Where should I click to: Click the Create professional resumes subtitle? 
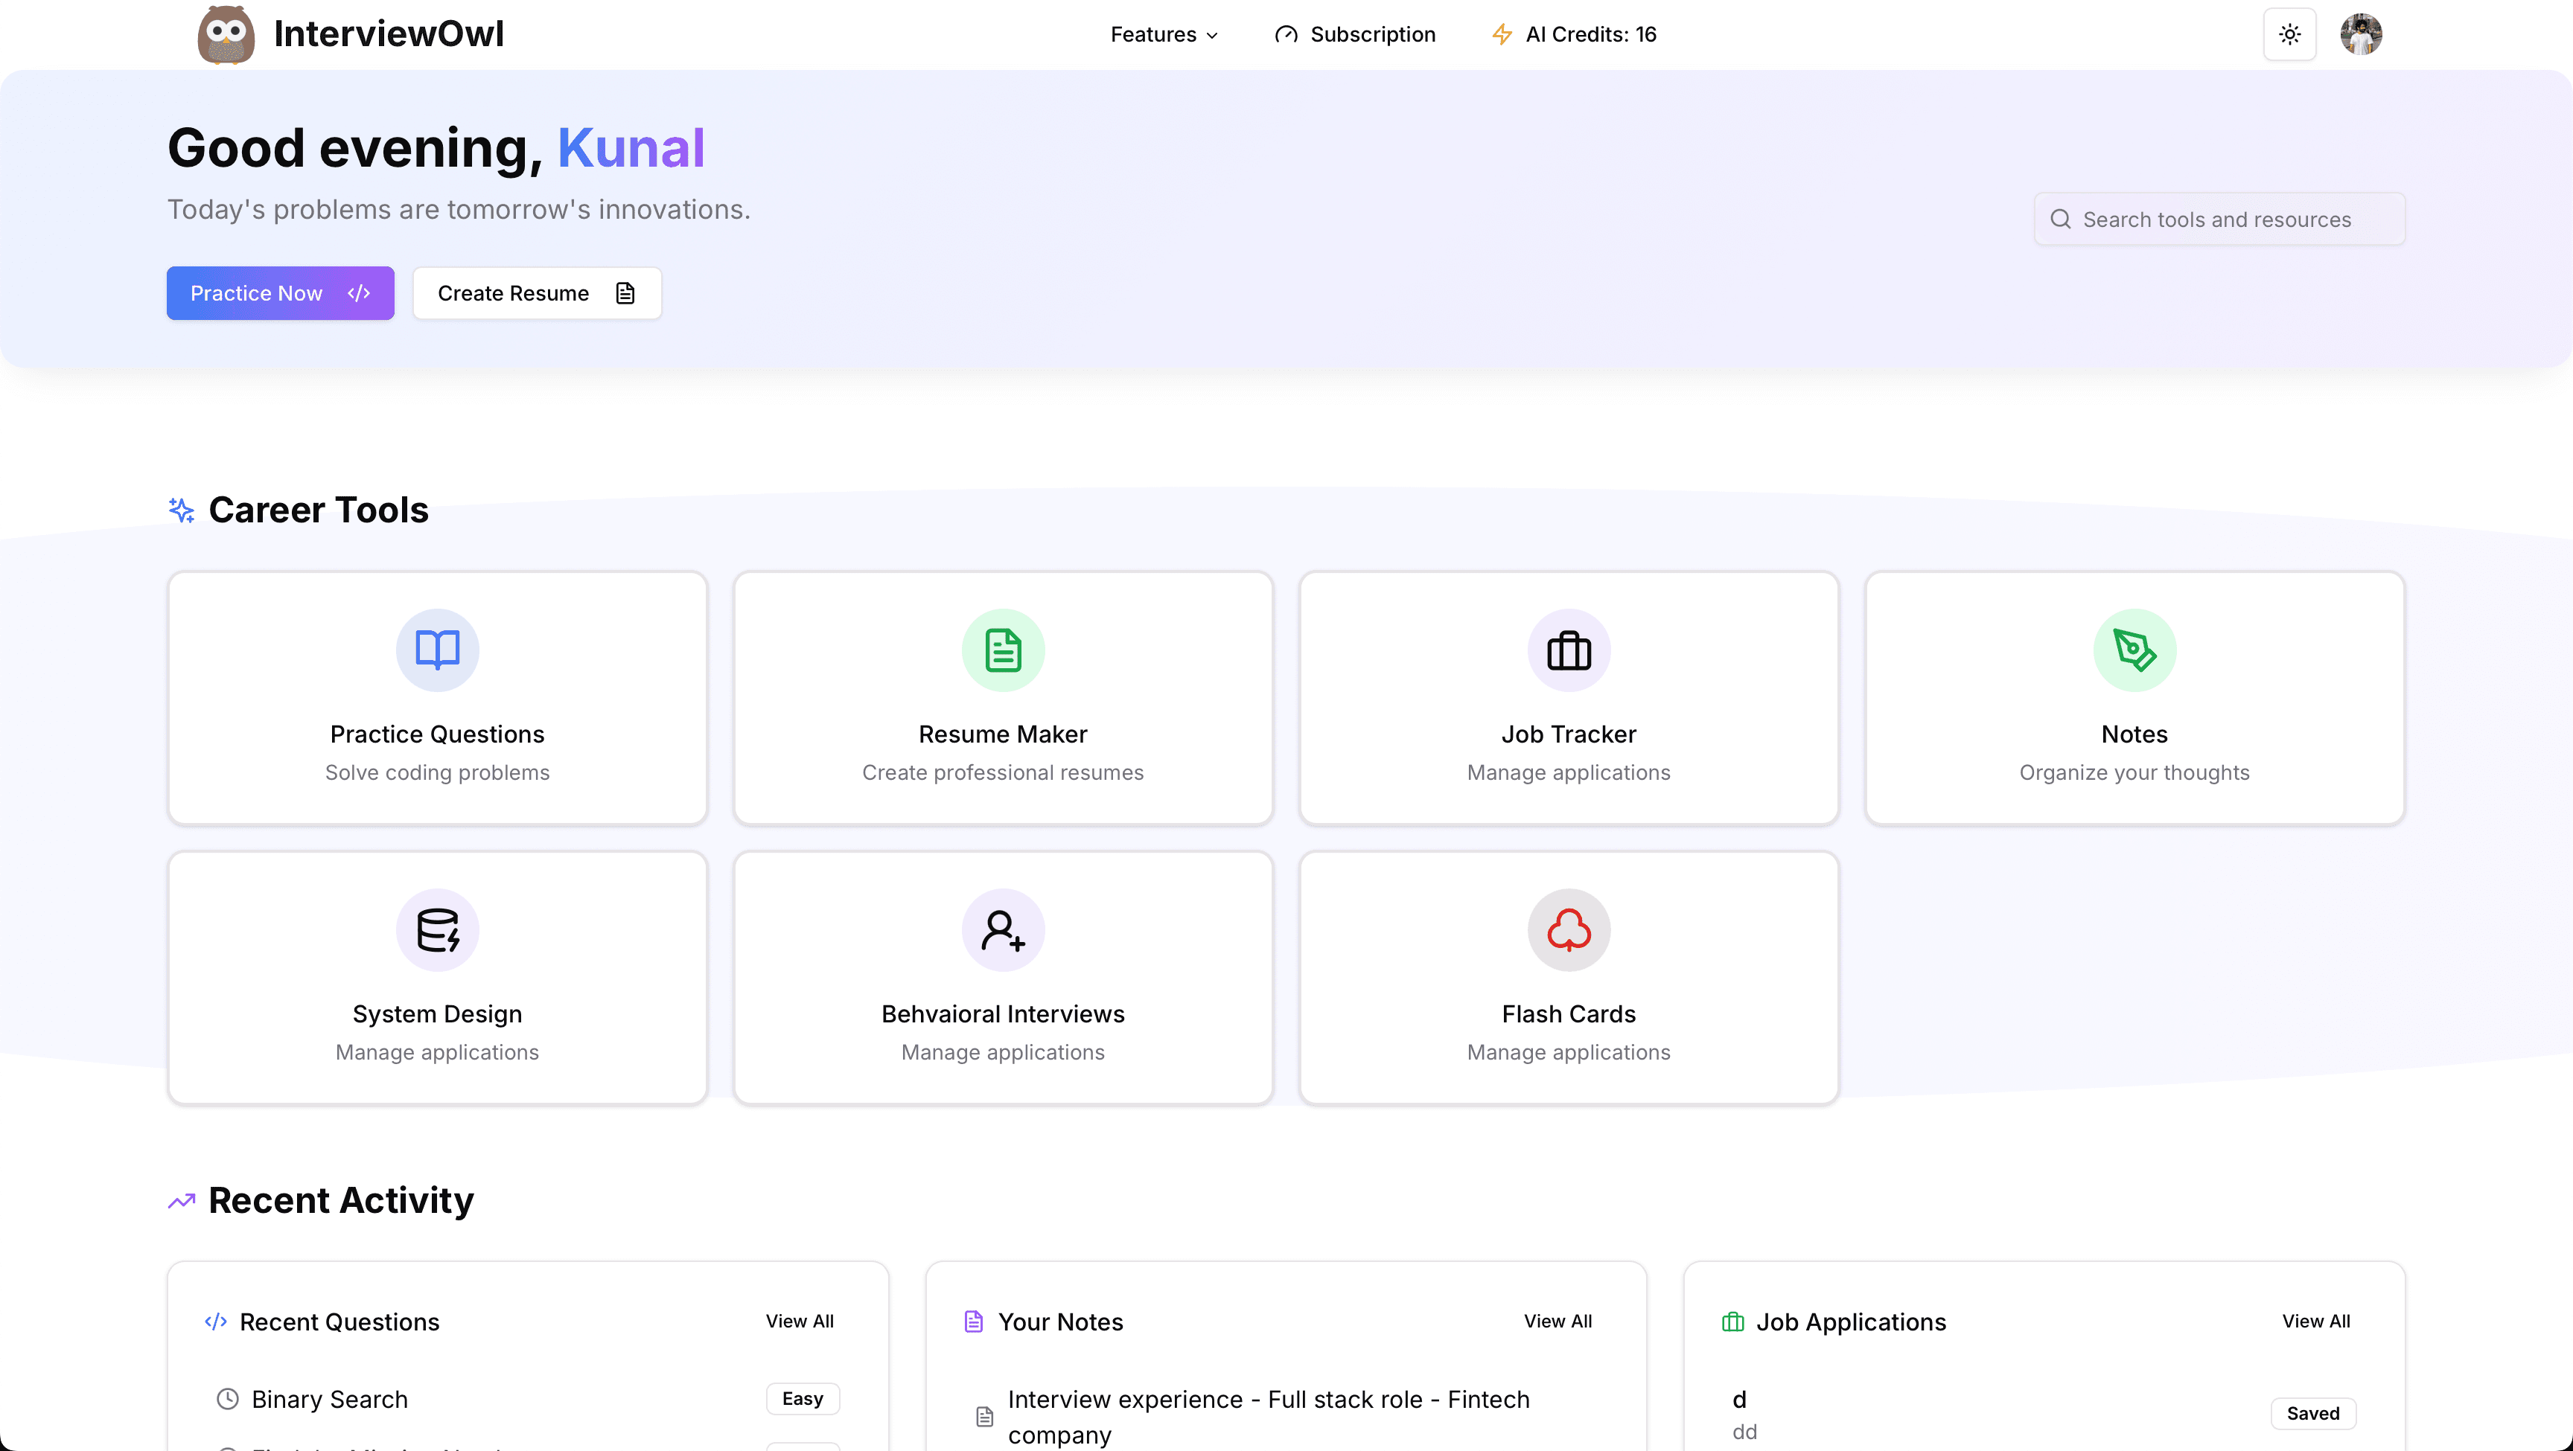coord(1003,772)
